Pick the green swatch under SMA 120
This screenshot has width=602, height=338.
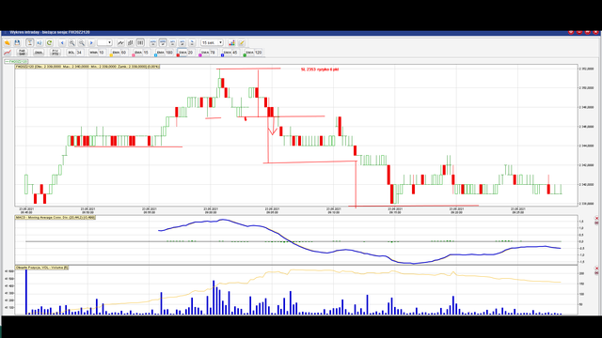[x=245, y=55]
